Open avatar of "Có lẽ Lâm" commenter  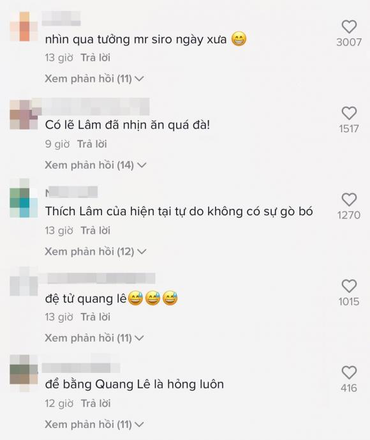coord(24,114)
